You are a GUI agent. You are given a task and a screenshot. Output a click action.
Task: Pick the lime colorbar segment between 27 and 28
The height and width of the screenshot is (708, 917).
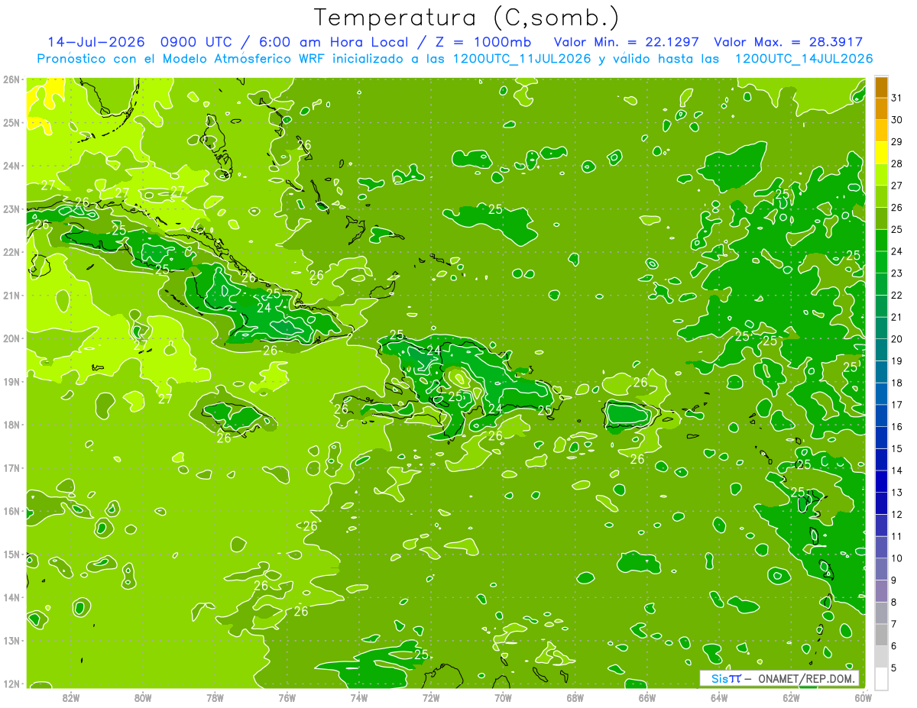[x=881, y=175]
